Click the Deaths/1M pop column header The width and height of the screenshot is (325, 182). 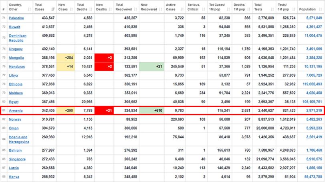(x=240, y=7)
